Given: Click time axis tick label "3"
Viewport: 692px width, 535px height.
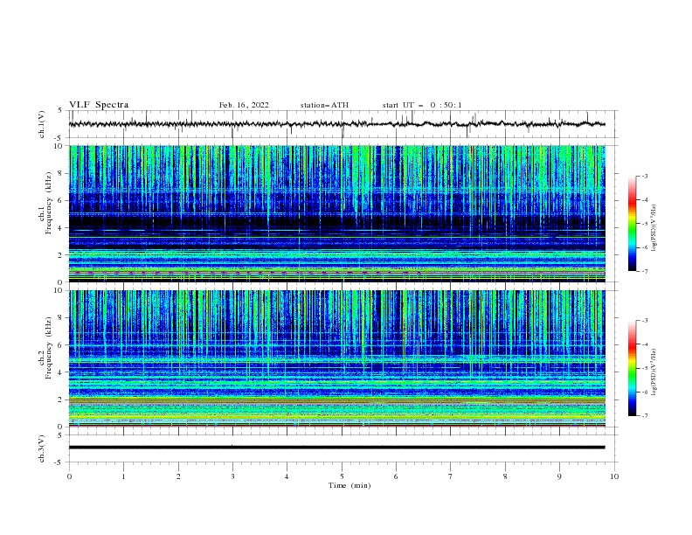Looking at the screenshot, I should click(232, 476).
